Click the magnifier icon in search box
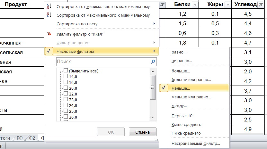 153,62
